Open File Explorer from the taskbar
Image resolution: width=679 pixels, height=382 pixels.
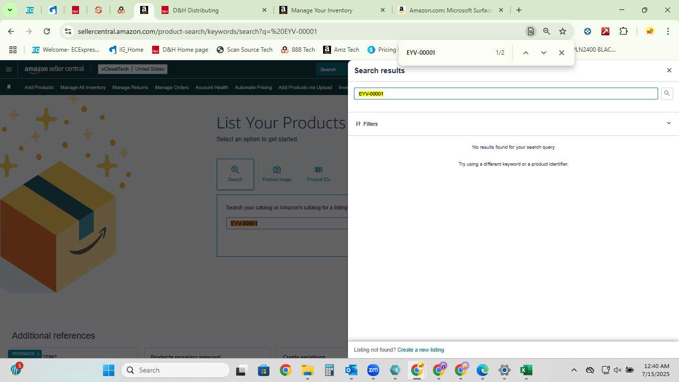point(308,370)
